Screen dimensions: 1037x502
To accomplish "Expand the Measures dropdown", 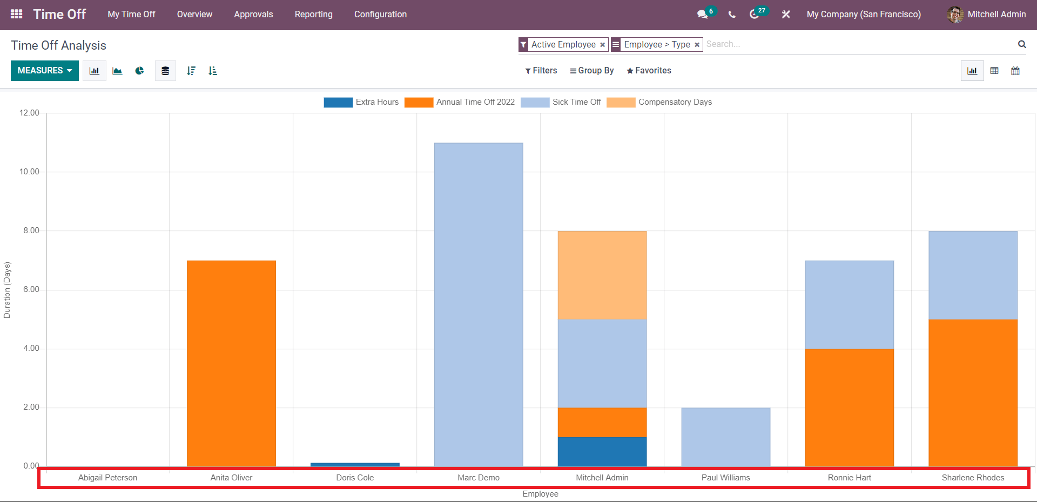I will (45, 71).
